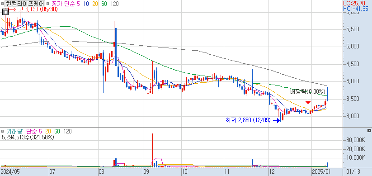The width and height of the screenshot is (372, 176).
Task: Click the 20,000K volume axis label
Action: point(355,149)
